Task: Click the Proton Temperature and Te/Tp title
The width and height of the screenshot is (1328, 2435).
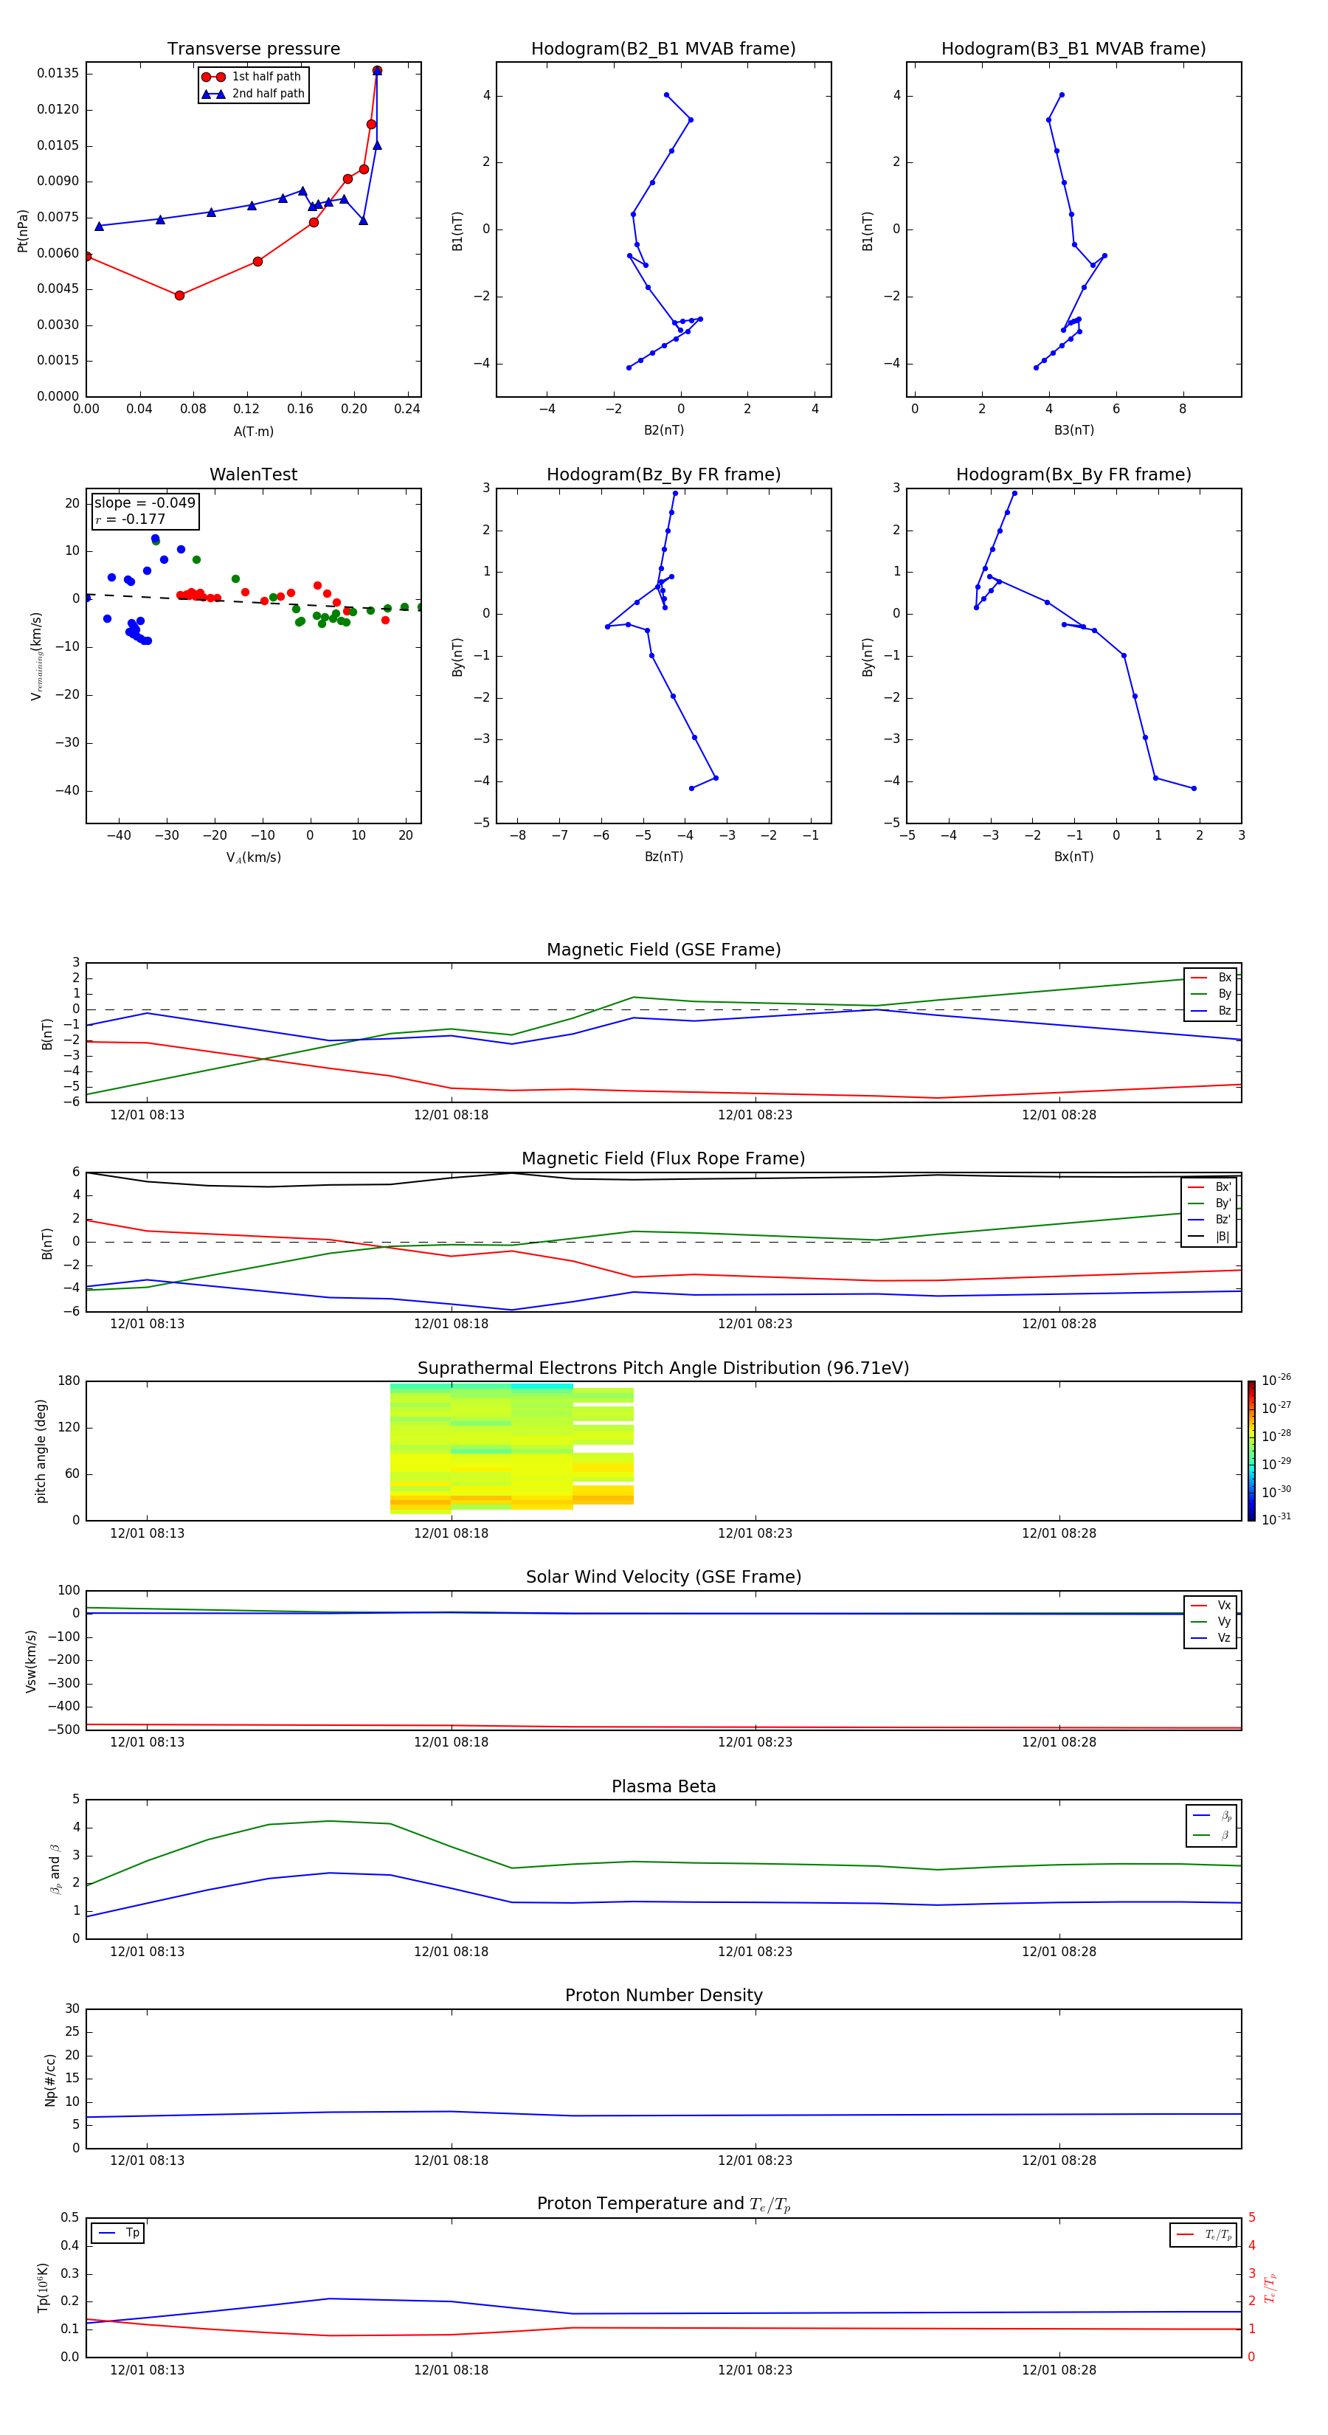Action: coord(663,2204)
